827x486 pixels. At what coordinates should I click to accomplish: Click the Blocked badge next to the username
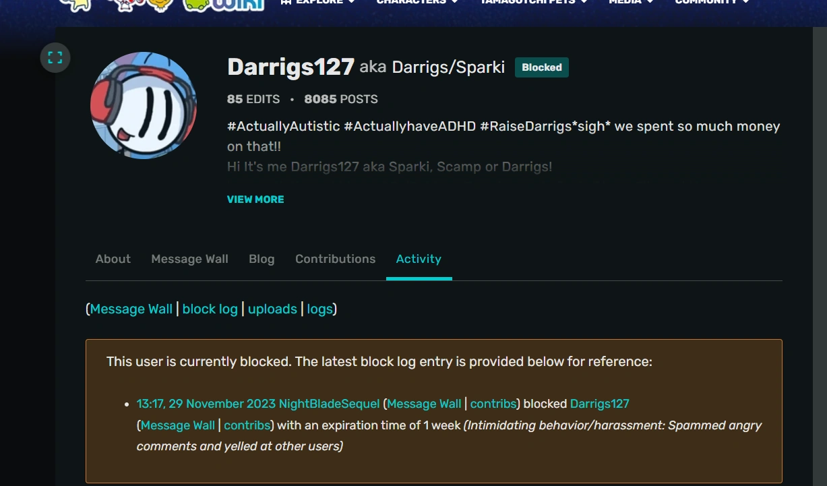pos(541,67)
